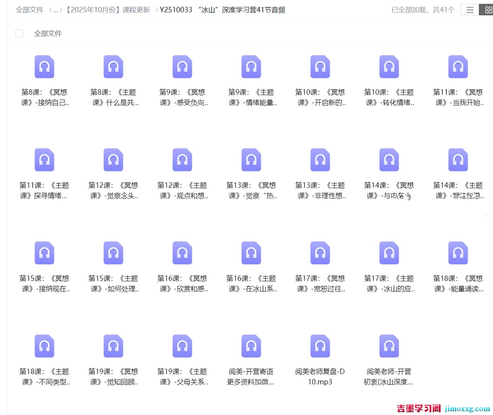
Task: Click the audio icon of 阅美老师复盘-D10.mp3
Action: point(320,346)
